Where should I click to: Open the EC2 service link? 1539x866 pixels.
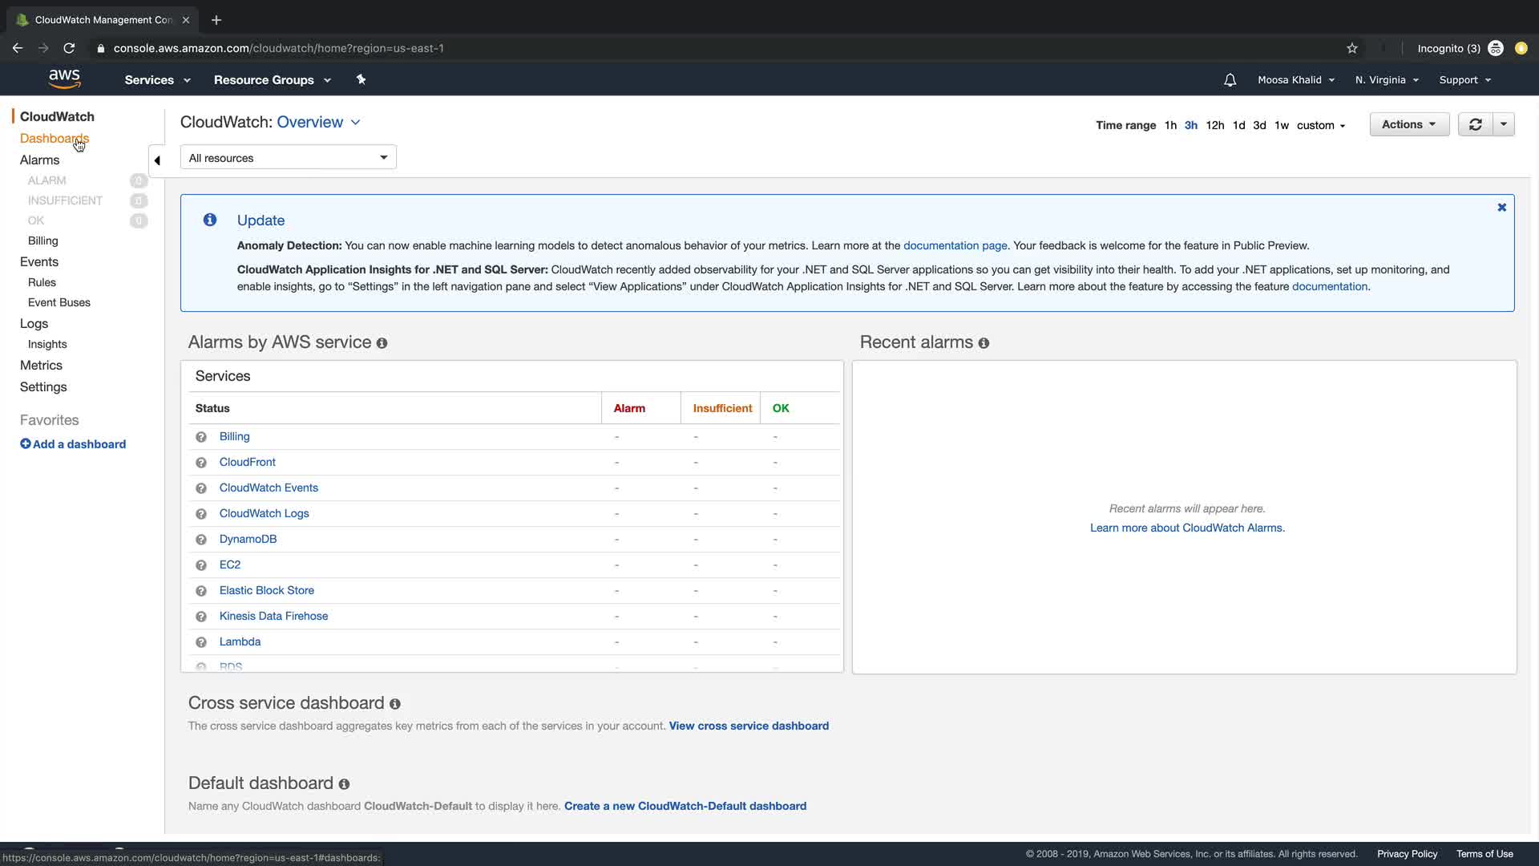tap(229, 565)
